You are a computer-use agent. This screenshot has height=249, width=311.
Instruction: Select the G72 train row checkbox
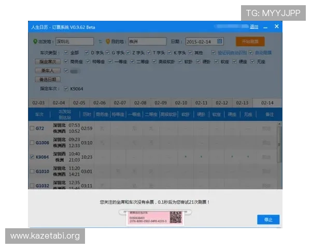click(x=32, y=128)
